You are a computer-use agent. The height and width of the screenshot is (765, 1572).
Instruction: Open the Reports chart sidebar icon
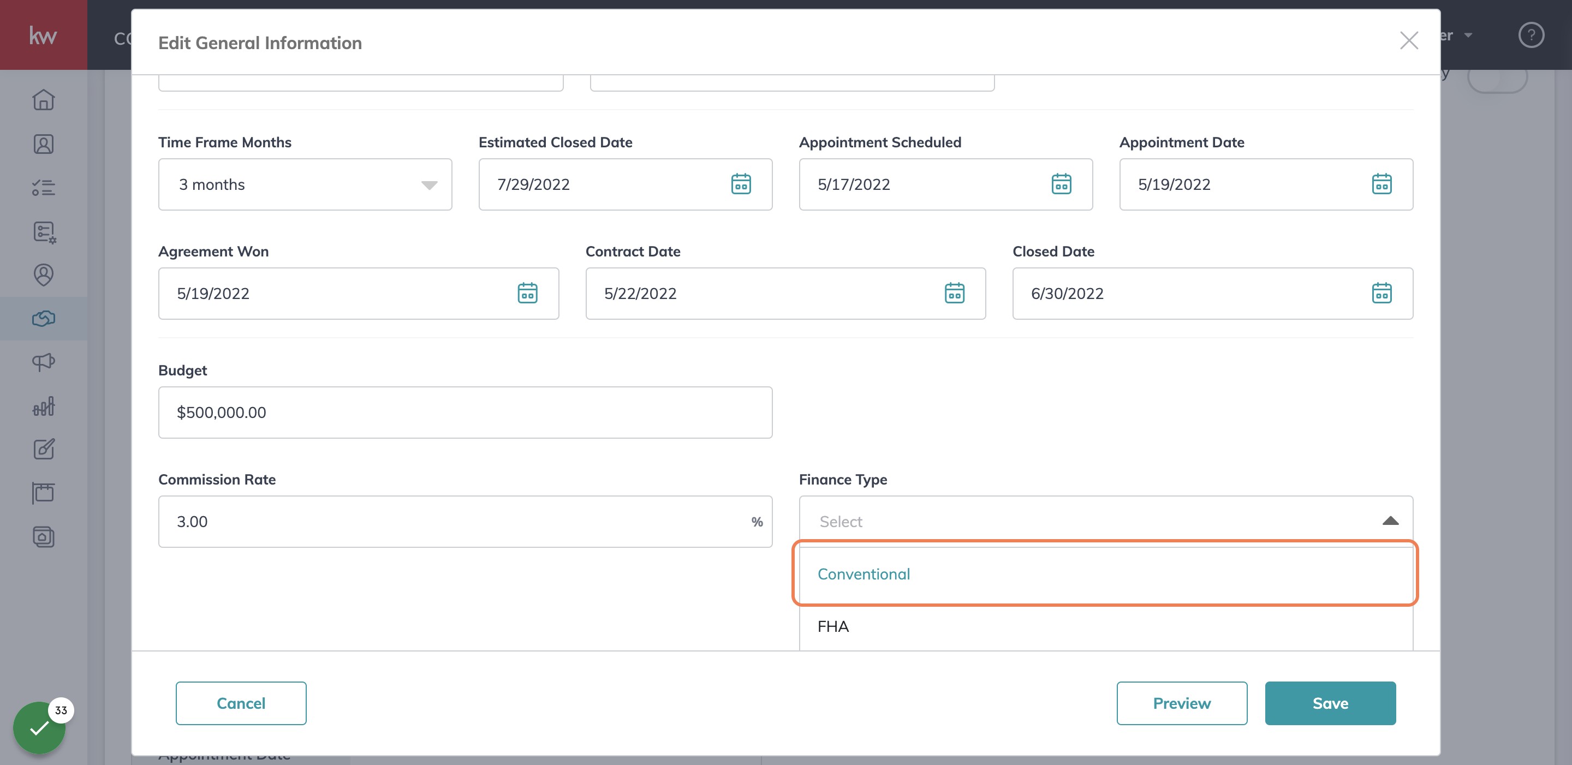(43, 405)
